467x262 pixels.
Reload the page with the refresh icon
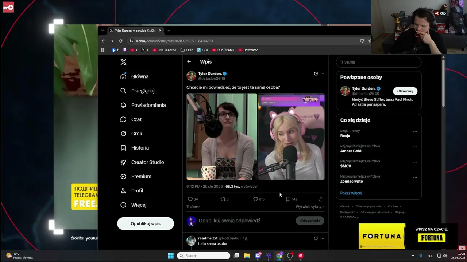point(121,41)
